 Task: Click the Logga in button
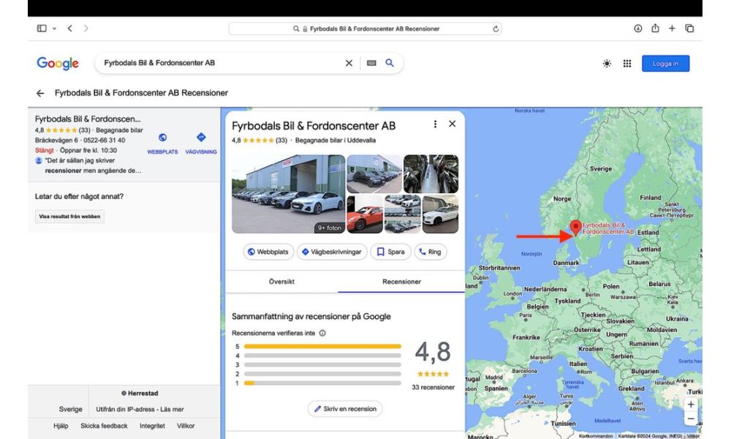pos(665,64)
